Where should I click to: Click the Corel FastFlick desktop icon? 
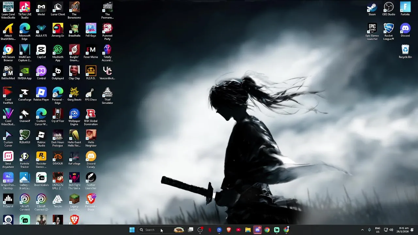pyautogui.click(x=8, y=96)
